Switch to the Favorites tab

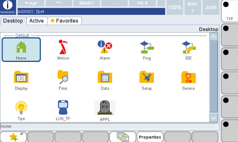[x=64, y=21]
